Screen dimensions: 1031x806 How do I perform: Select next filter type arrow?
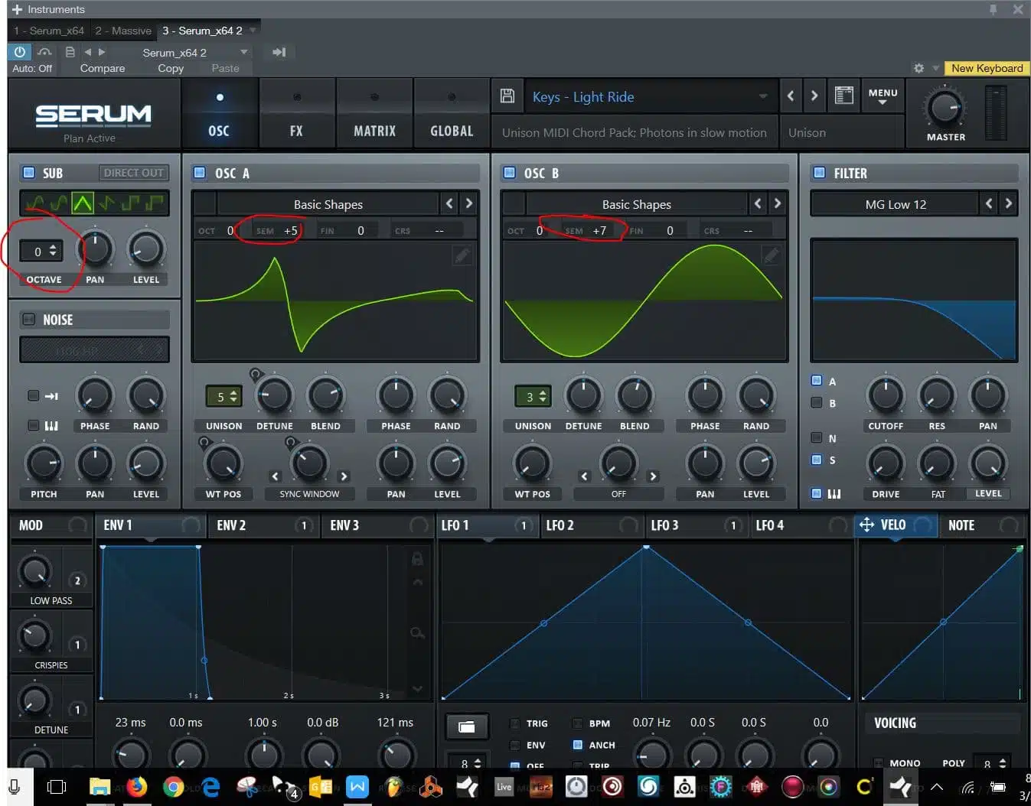[x=1008, y=203]
